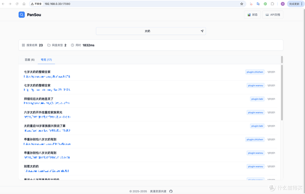This screenshot has width=305, height=194.
Task: Click the browser back arrow
Action: pos(4,4)
